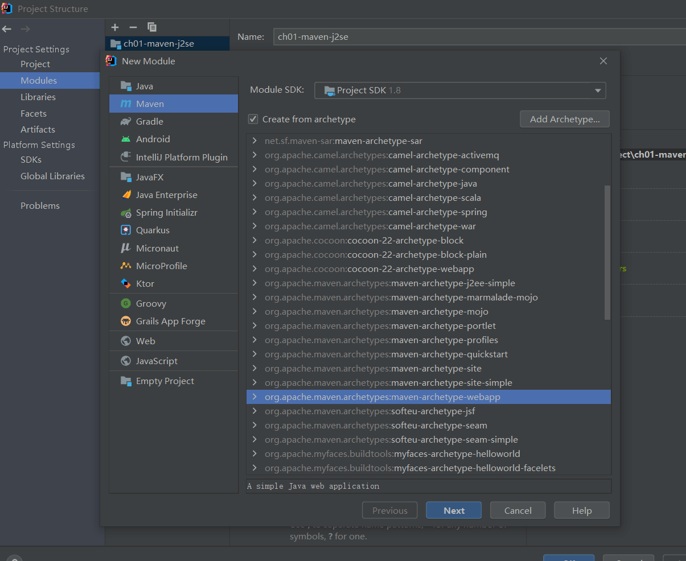The width and height of the screenshot is (686, 561).
Task: Click the Cancel button in New Module
Action: [x=517, y=510]
